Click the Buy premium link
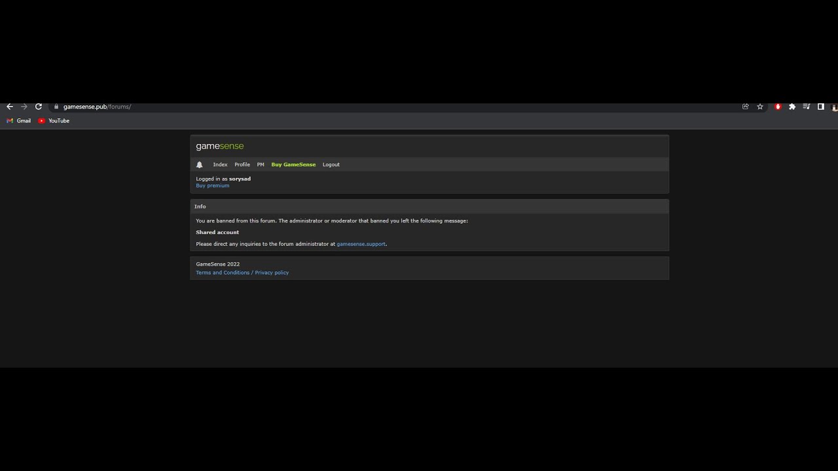Screen dimensions: 838x471 pyautogui.click(x=213, y=186)
